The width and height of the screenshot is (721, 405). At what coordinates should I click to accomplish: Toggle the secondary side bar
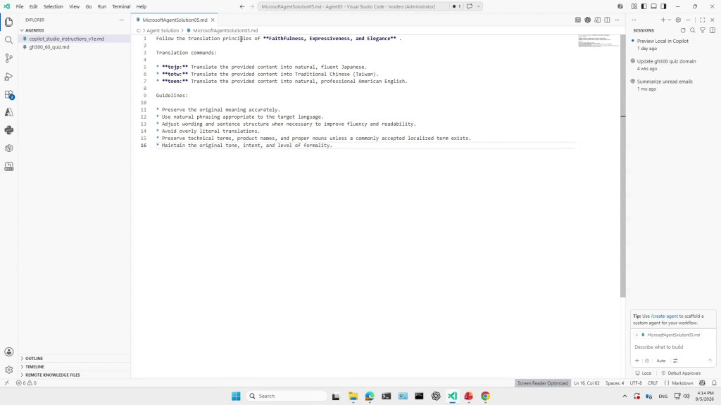(x=663, y=6)
